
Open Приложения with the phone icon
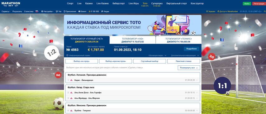(70, 12)
